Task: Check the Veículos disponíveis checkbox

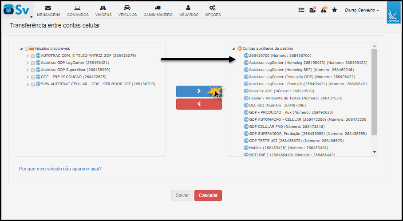Action: (27, 49)
